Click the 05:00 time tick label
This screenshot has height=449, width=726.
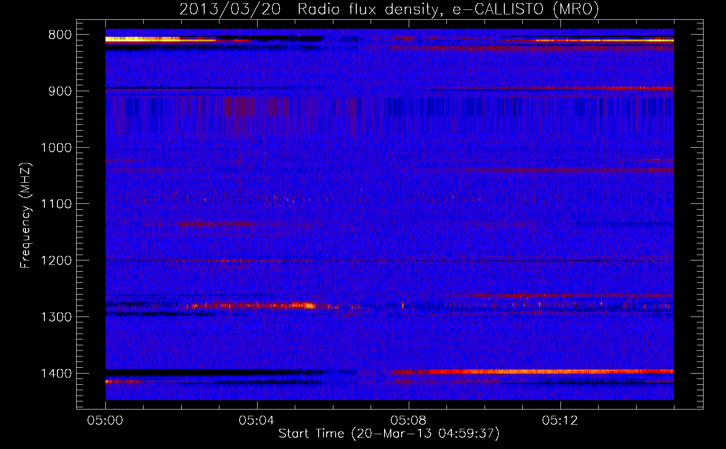click(105, 421)
